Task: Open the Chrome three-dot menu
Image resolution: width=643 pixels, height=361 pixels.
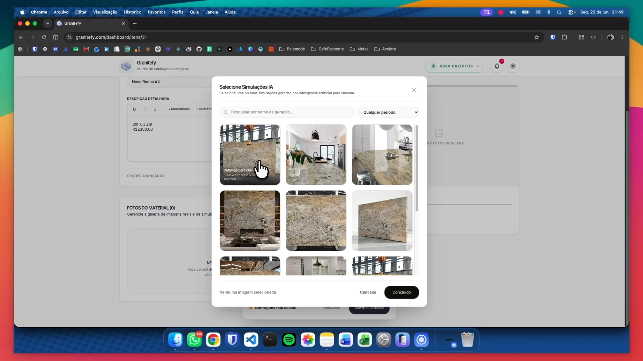Action: pyautogui.click(x=622, y=37)
